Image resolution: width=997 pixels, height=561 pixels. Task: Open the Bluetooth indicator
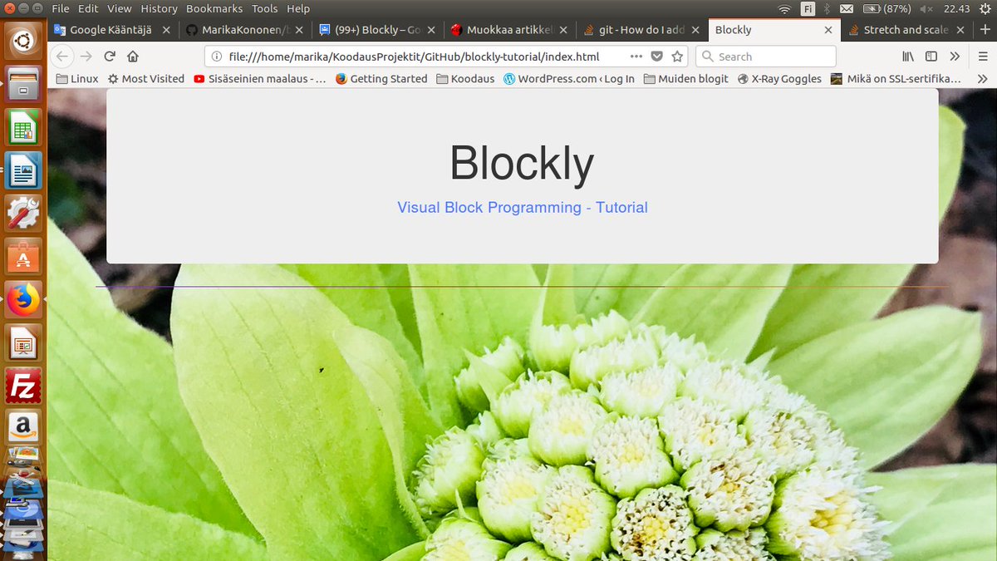point(827,8)
